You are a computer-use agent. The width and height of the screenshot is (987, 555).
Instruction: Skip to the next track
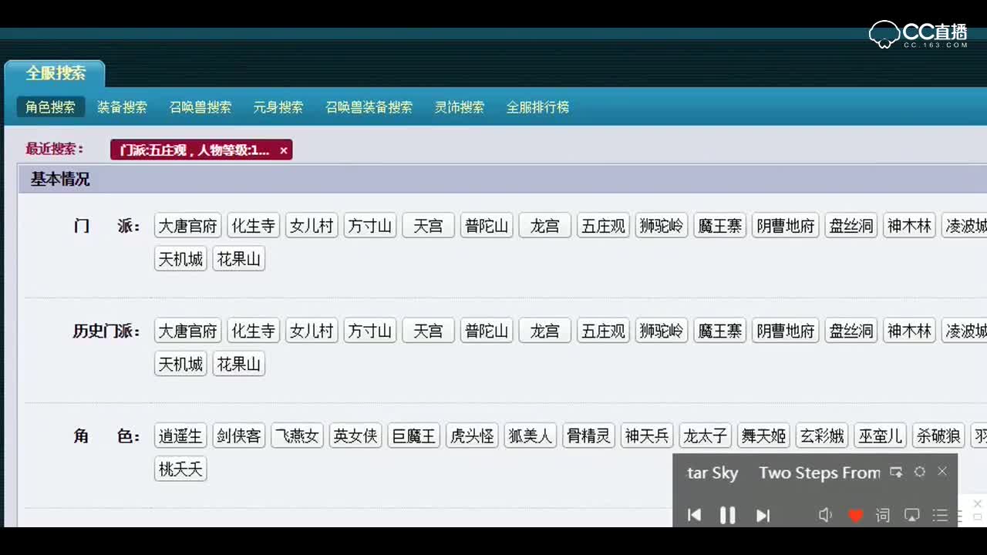(x=763, y=515)
